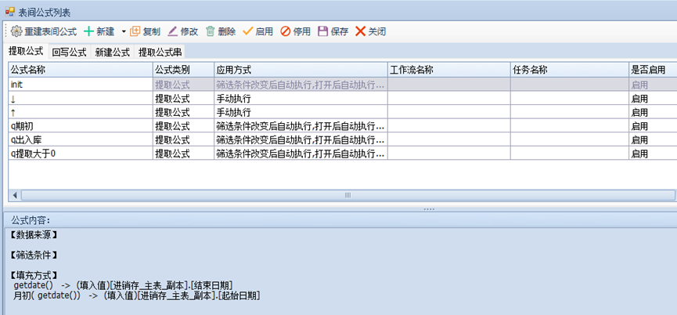Click the 复制 copy icon
This screenshot has width=677, height=315.
tap(135, 31)
